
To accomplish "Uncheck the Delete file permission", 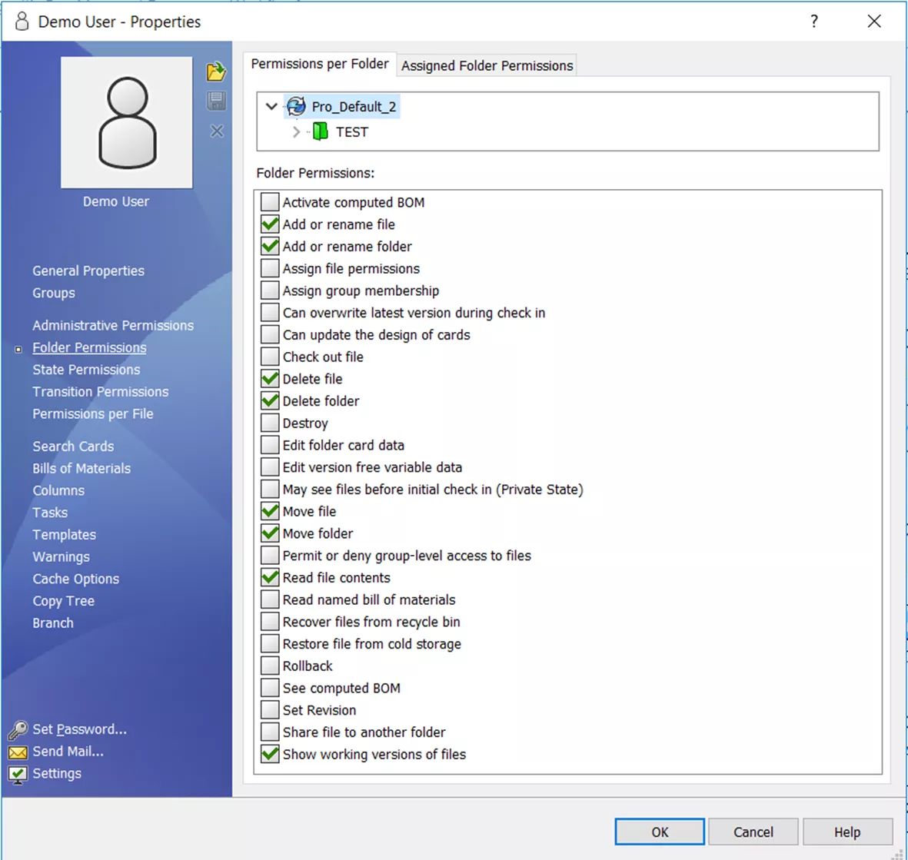I will click(270, 379).
